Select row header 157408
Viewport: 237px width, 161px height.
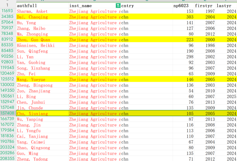[x=8, y=114]
